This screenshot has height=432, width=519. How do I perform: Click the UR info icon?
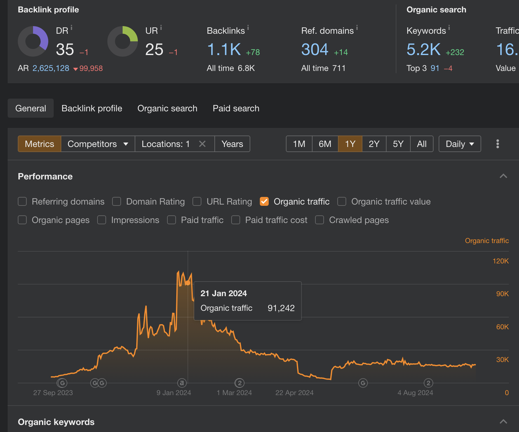coord(161,28)
